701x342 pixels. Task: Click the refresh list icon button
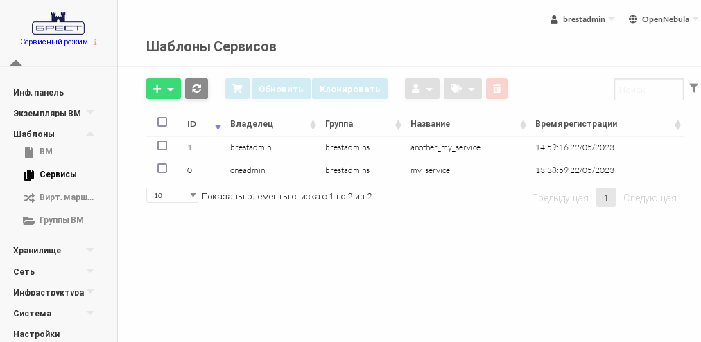click(196, 89)
